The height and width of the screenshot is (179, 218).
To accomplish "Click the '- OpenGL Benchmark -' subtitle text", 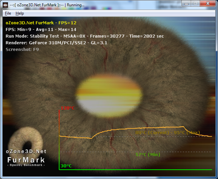I will pyautogui.click(x=26, y=165).
